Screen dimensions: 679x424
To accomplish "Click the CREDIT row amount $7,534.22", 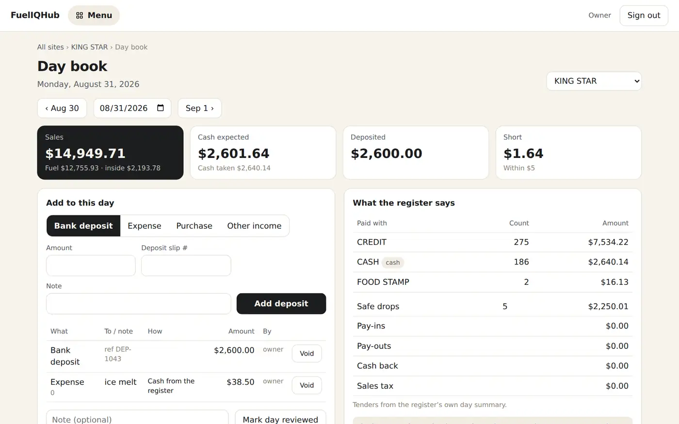I will click(608, 242).
